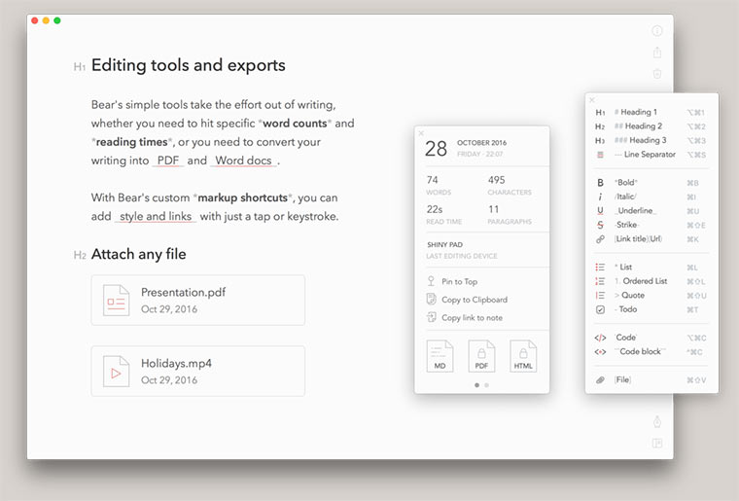Click the Todo checkbox icon
The height and width of the screenshot is (501, 739).
pyautogui.click(x=600, y=309)
